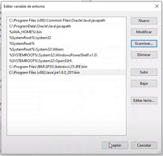Select the plain %SystemRoot% entry
The height and width of the screenshot is (156, 163).
coord(67,44)
